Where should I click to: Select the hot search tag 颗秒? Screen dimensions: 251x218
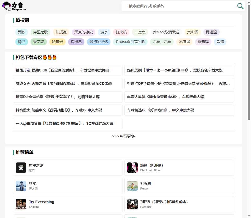pos(21,32)
